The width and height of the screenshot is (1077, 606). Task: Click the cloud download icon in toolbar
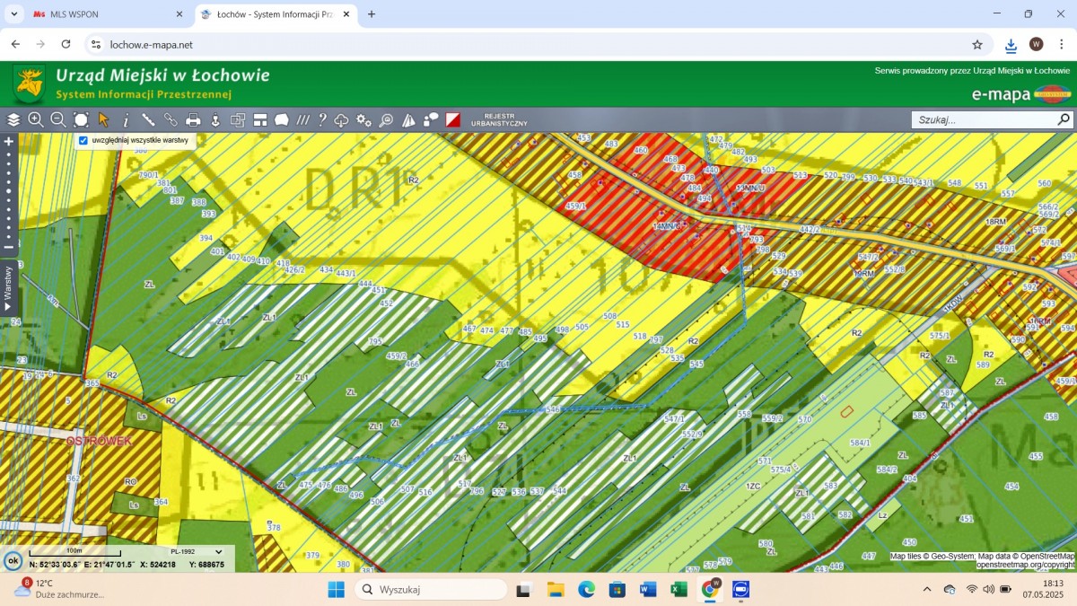341,119
